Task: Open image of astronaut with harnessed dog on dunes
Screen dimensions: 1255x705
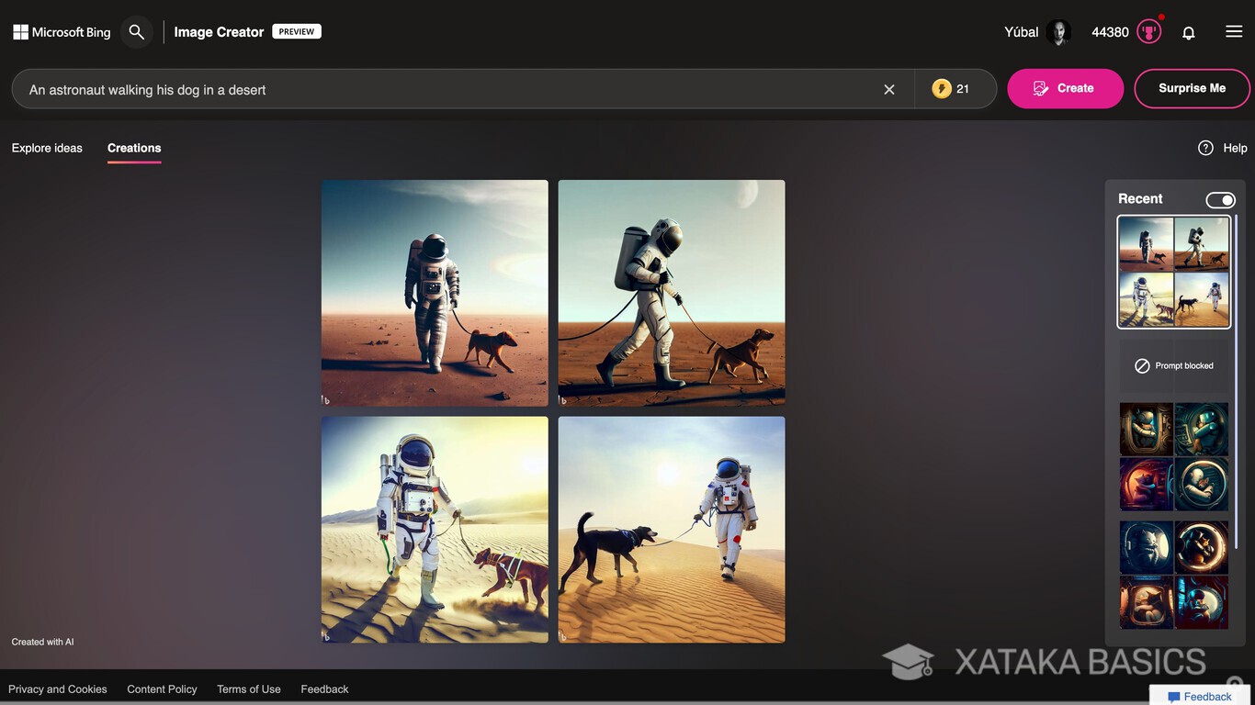Action: (435, 530)
